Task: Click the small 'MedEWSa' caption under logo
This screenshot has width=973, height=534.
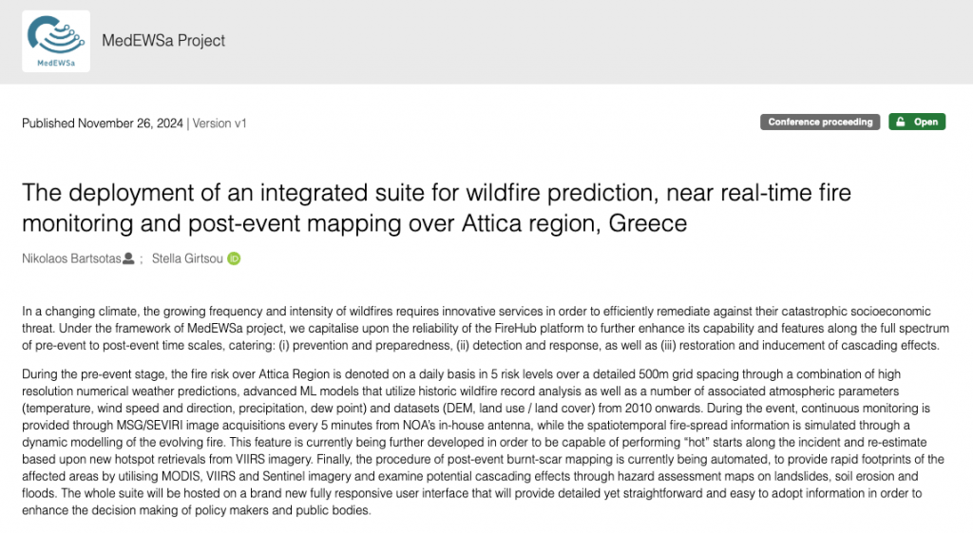Action: click(56, 64)
